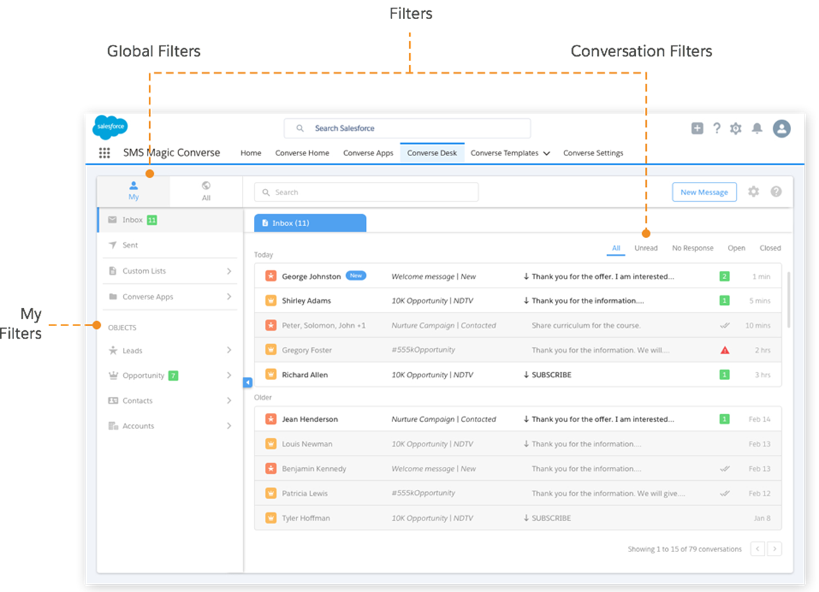The width and height of the screenshot is (819, 592).
Task: Switch to the All global filter
Action: [x=206, y=191]
